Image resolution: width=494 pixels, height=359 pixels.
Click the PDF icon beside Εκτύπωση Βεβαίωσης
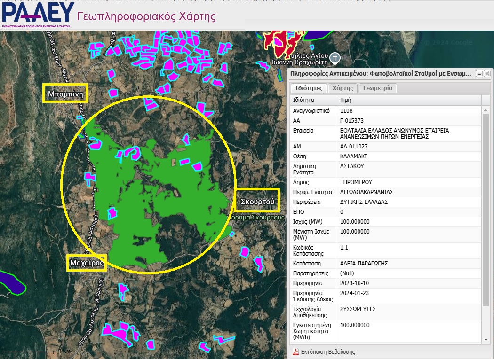(296, 351)
